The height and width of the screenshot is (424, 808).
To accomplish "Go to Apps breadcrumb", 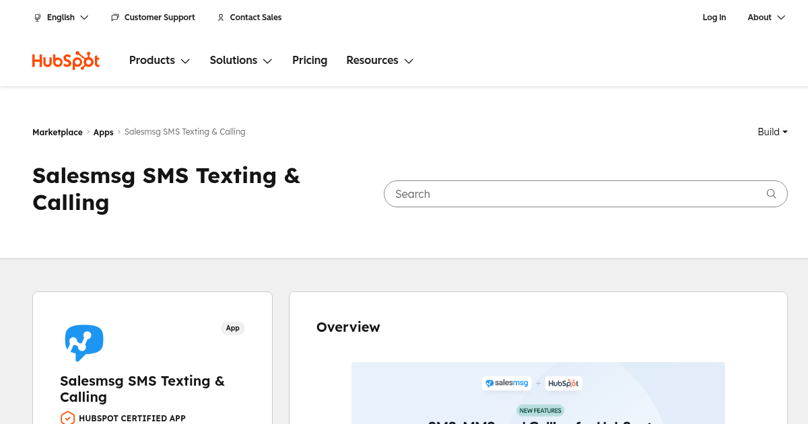I will point(103,133).
